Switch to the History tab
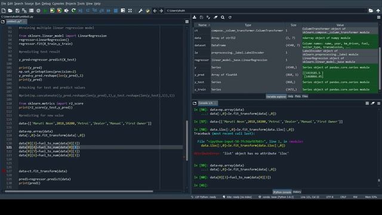Viewport: 382px width, 215px height. [297, 192]
